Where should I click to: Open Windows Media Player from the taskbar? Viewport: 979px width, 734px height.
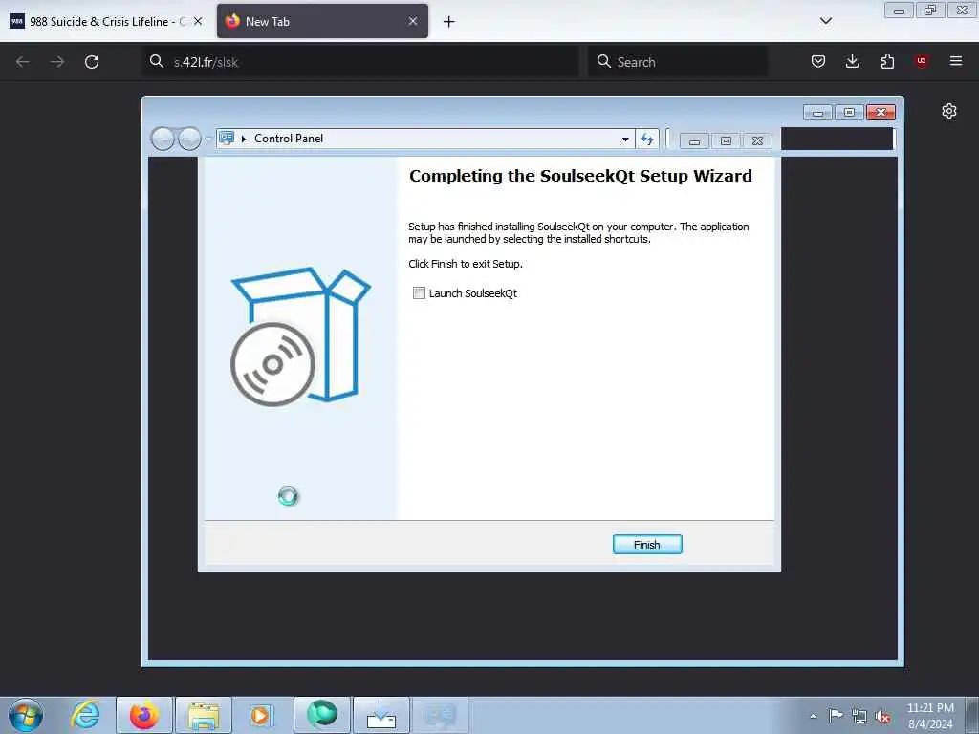point(262,715)
